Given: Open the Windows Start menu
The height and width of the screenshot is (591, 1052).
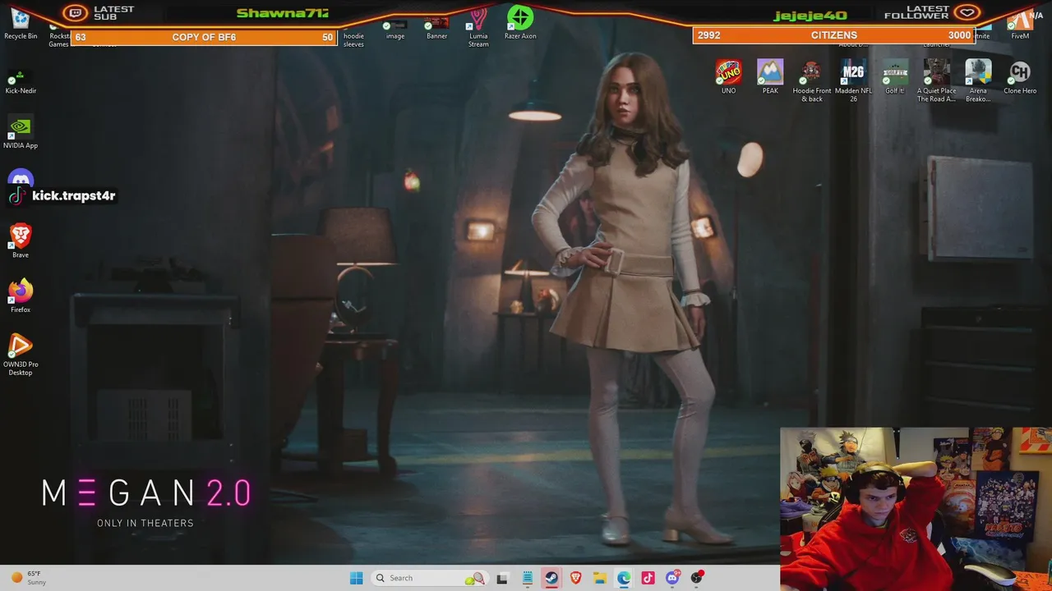Looking at the screenshot, I should (x=356, y=578).
